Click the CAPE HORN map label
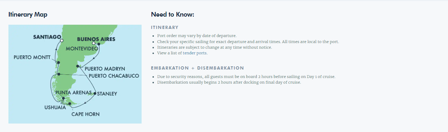Screen dimensions: 448x132 (86, 114)
